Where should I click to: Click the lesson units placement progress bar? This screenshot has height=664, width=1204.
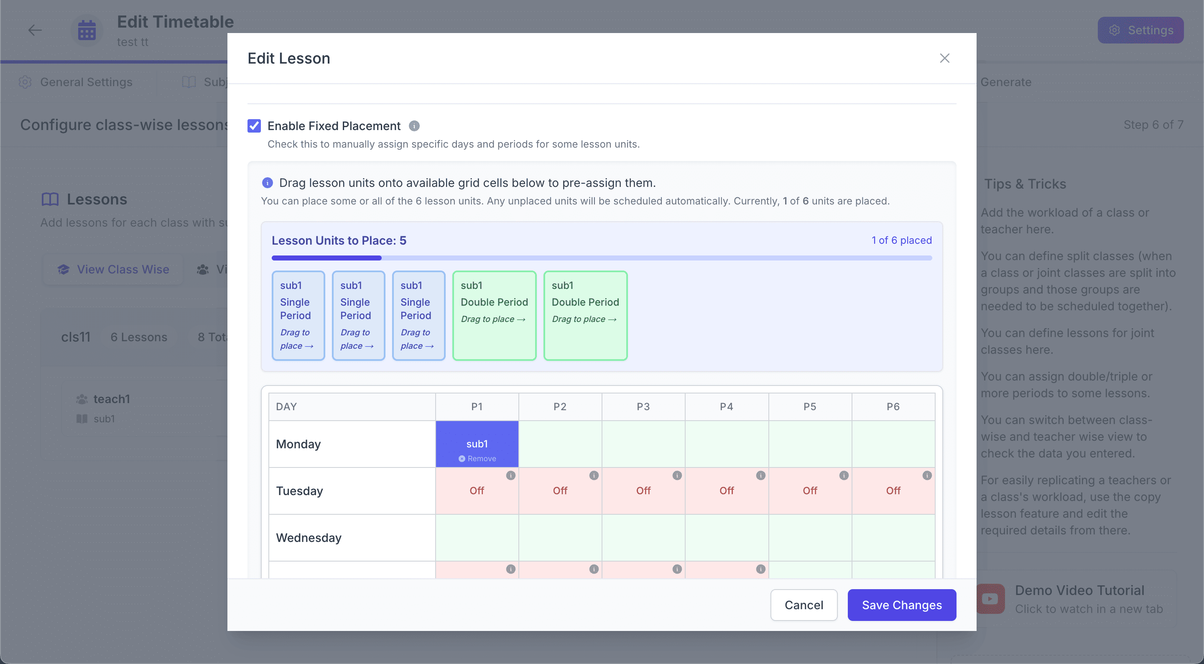tap(602, 258)
